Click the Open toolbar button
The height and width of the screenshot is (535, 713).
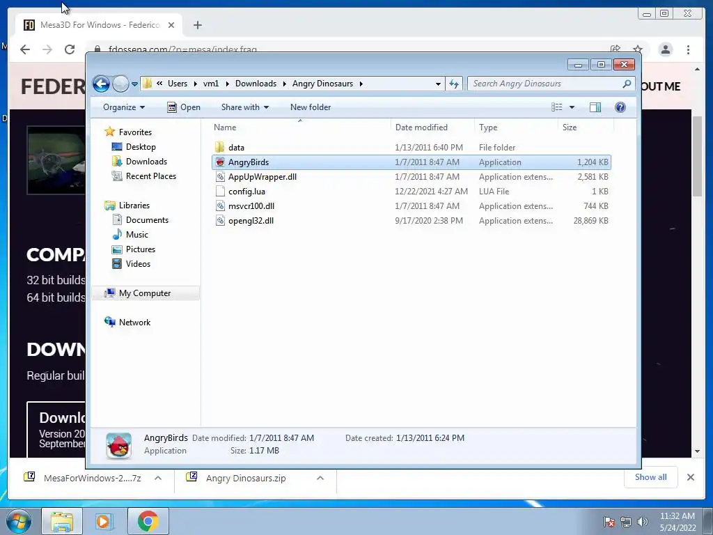(184, 107)
